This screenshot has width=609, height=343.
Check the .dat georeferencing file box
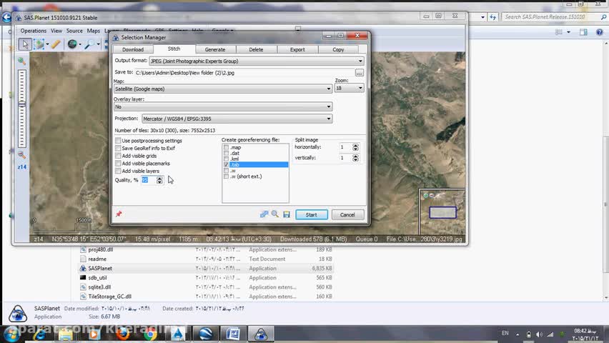[226, 153]
